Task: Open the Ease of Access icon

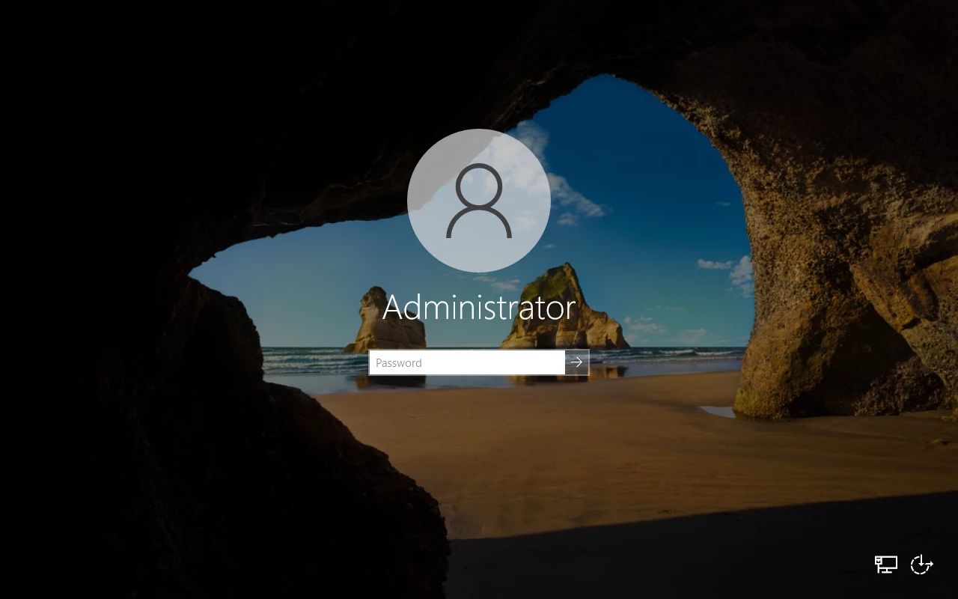Action: 921,565
